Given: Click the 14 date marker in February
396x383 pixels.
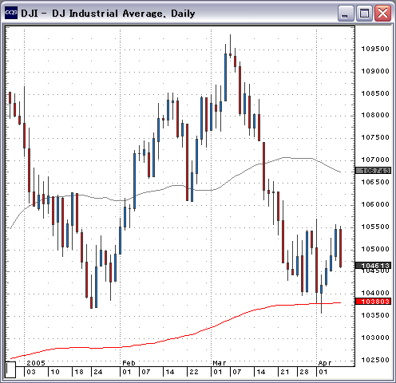Looking at the screenshot, I should coord(170,372).
